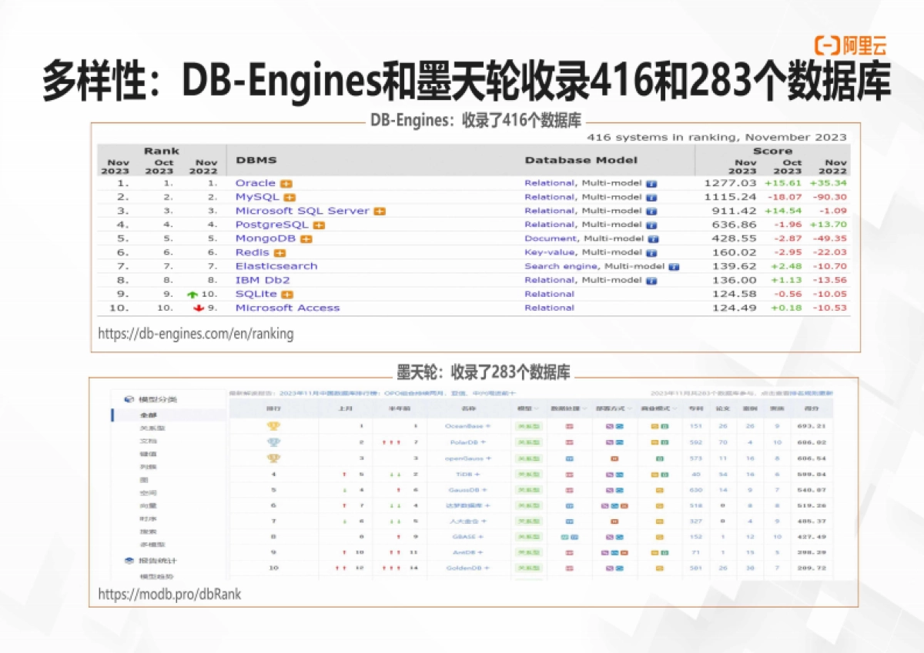
Task: Select 向量 category in the sidebar
Action: point(148,506)
